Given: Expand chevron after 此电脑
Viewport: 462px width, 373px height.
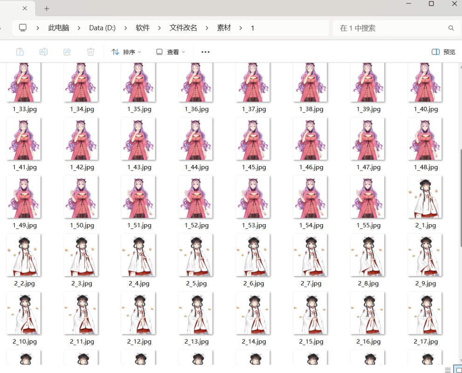Looking at the screenshot, I should click(x=79, y=28).
